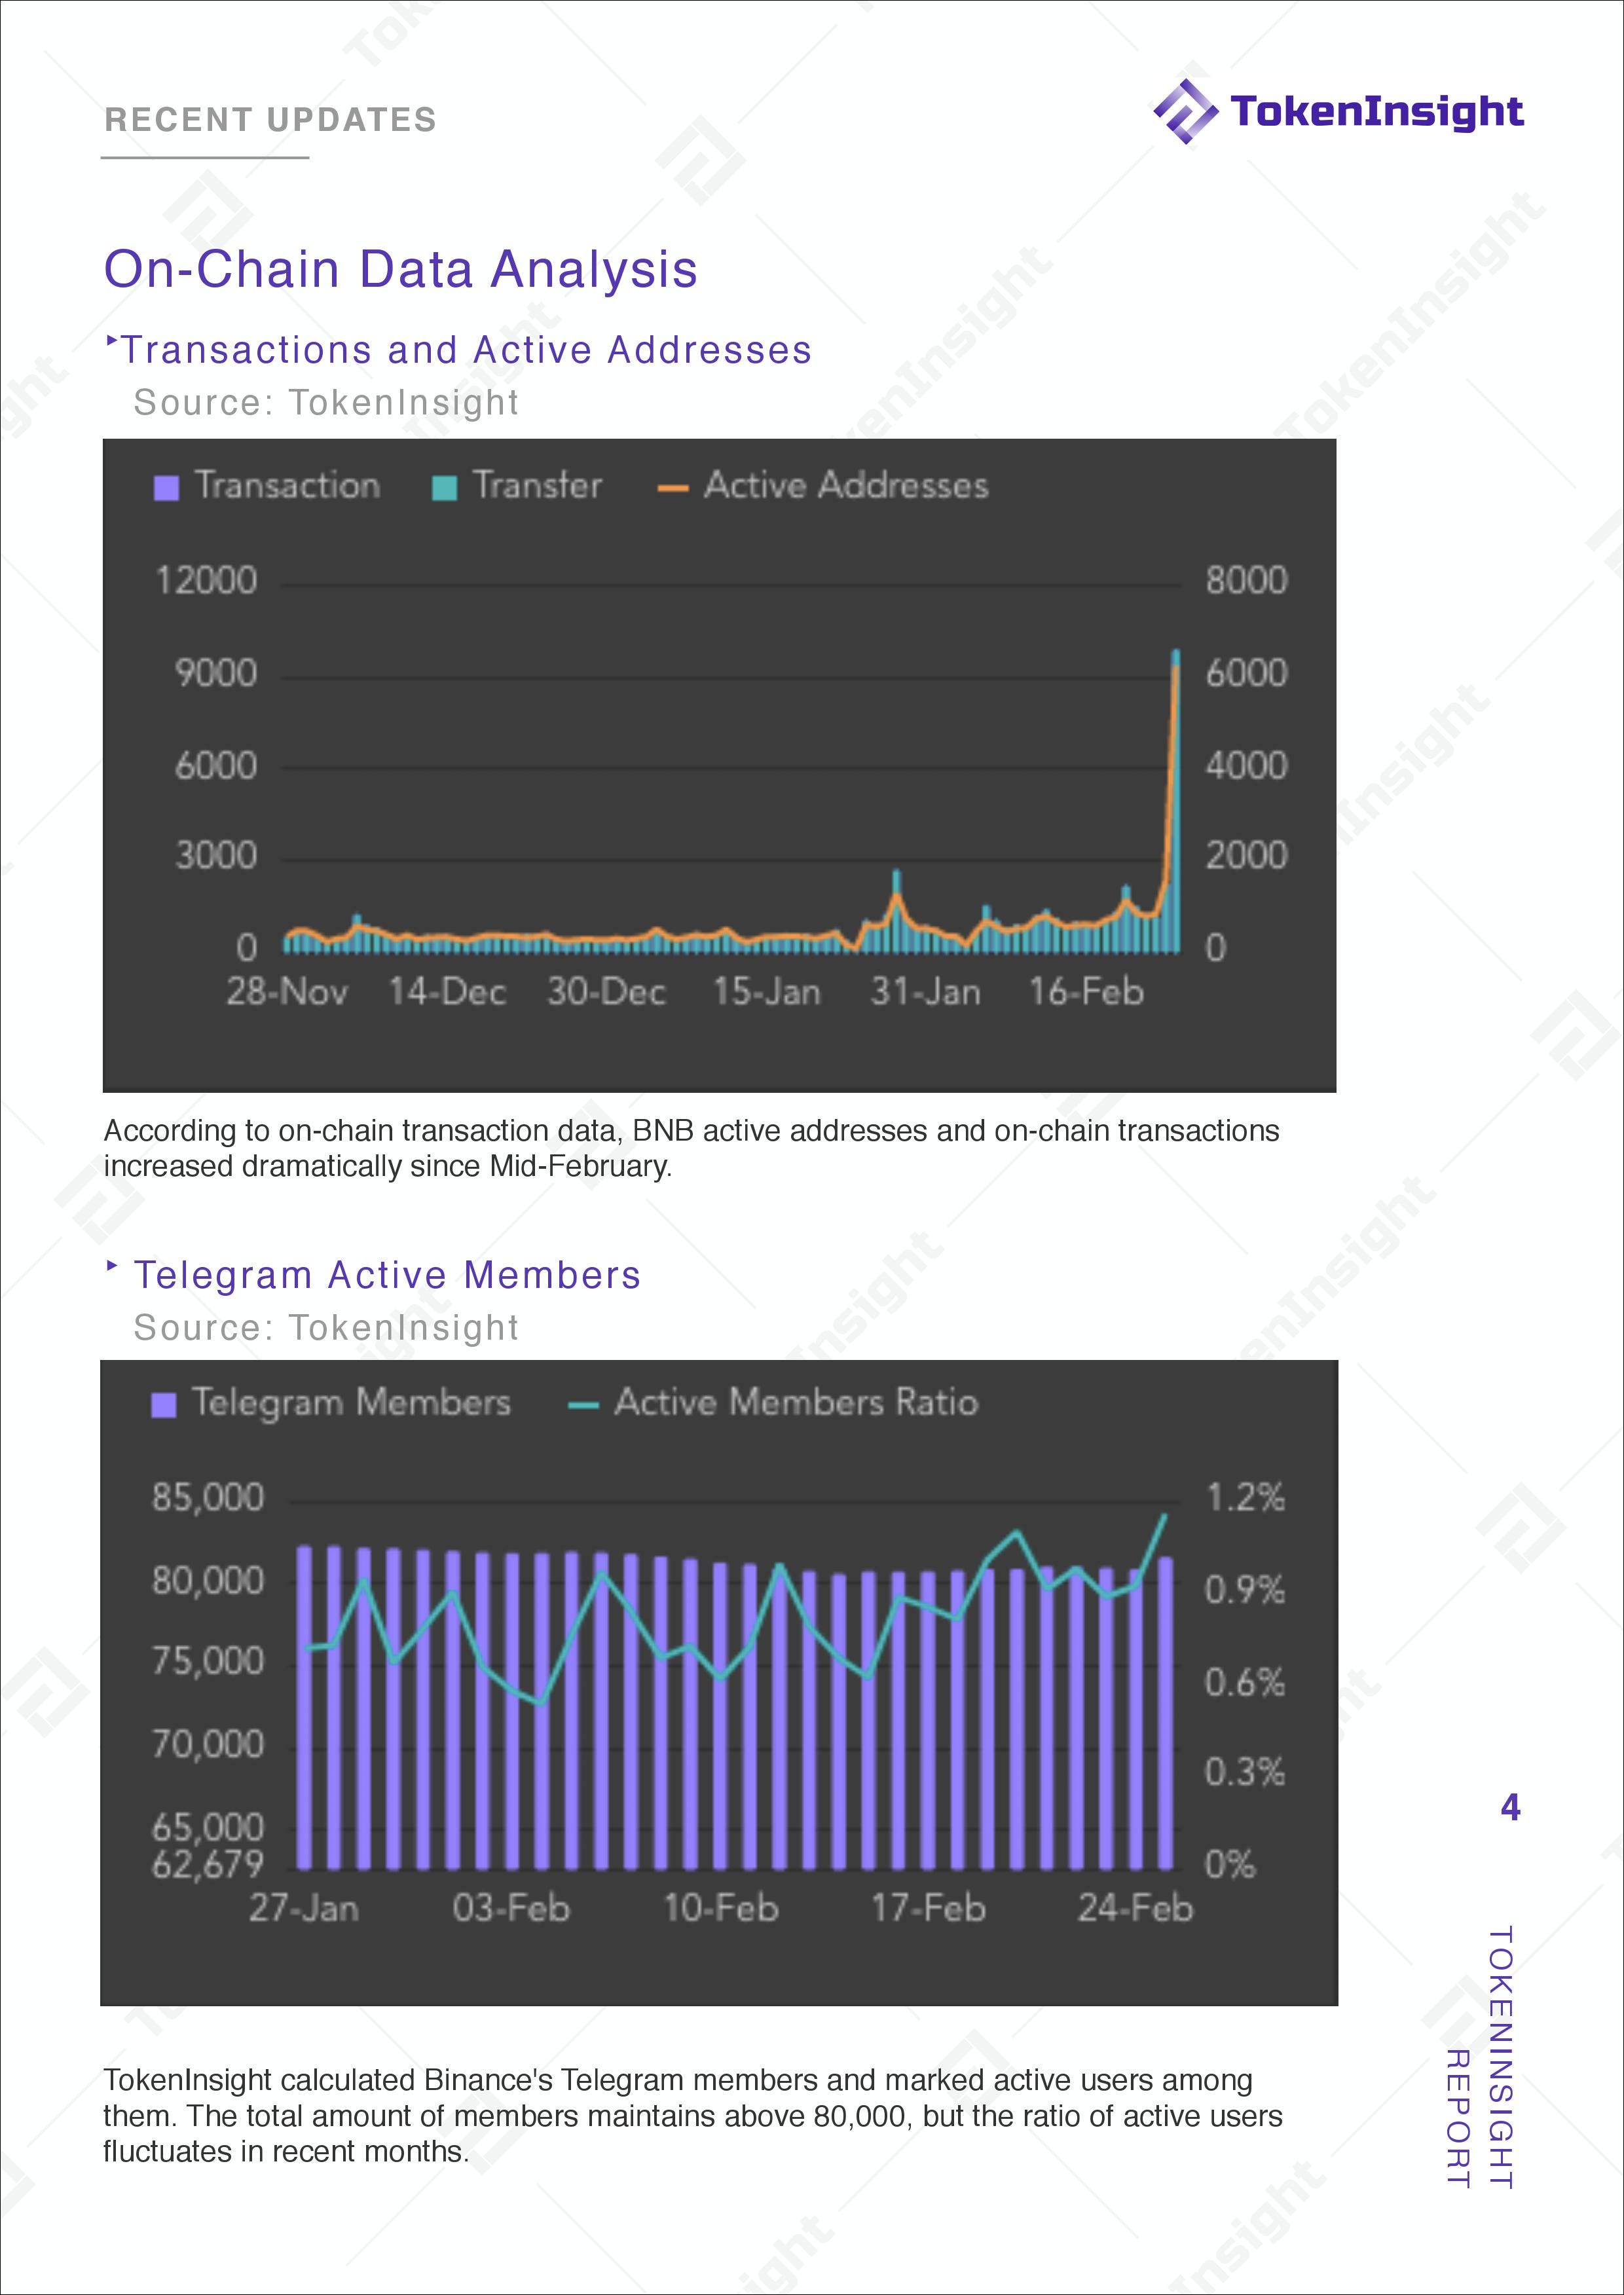
Task: Click the 12000 left-axis label
Action: pos(206,581)
